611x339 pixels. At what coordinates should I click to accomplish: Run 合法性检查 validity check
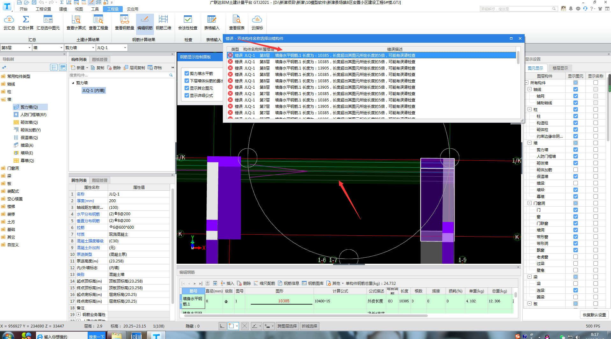coord(188,22)
